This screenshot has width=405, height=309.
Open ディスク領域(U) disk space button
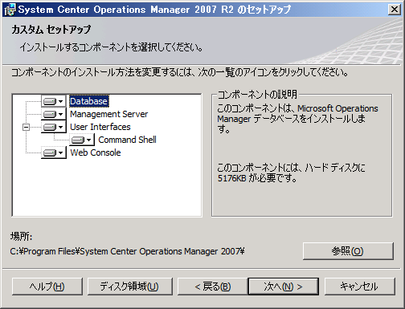129,287
